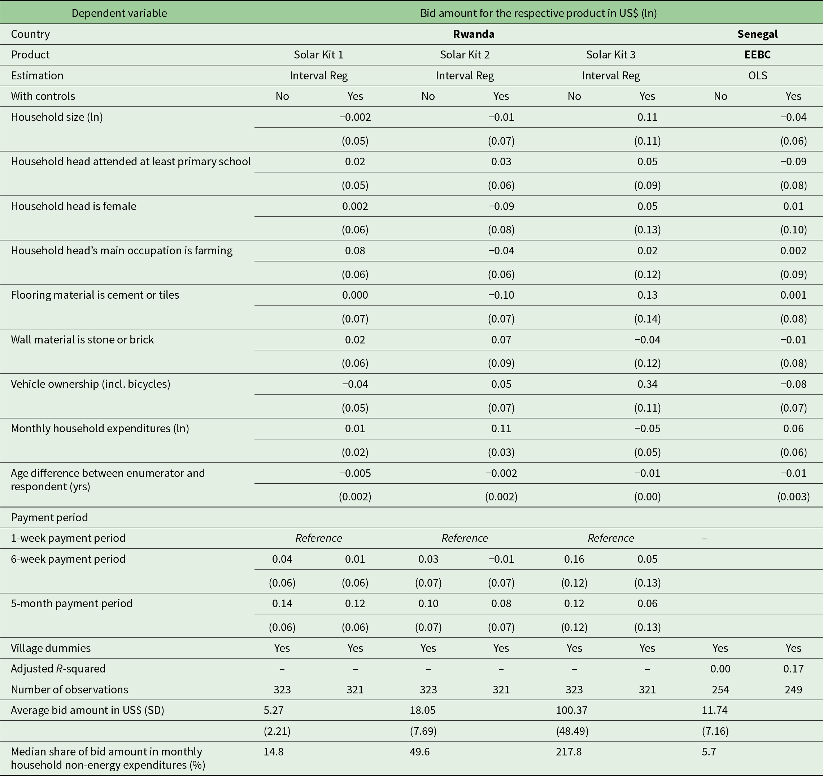Click 'Household head is female' row label
Image resolution: width=823 pixels, height=776 pixels.
(73, 206)
